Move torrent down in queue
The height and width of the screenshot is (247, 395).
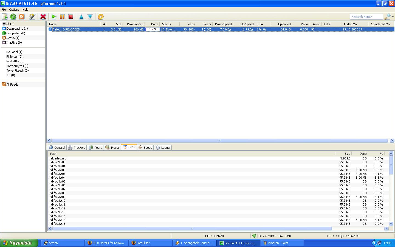pyautogui.click(x=90, y=17)
